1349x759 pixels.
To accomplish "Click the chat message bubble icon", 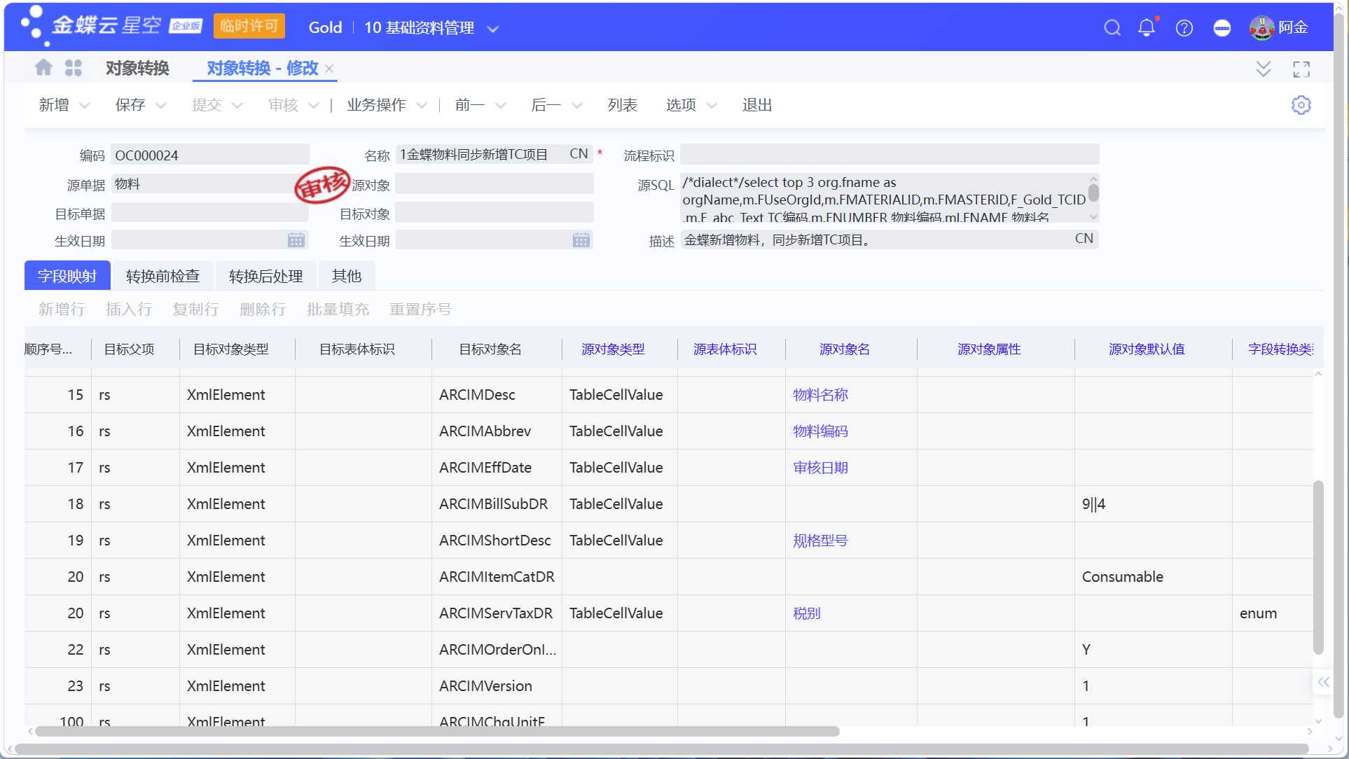I will pyautogui.click(x=1222, y=28).
